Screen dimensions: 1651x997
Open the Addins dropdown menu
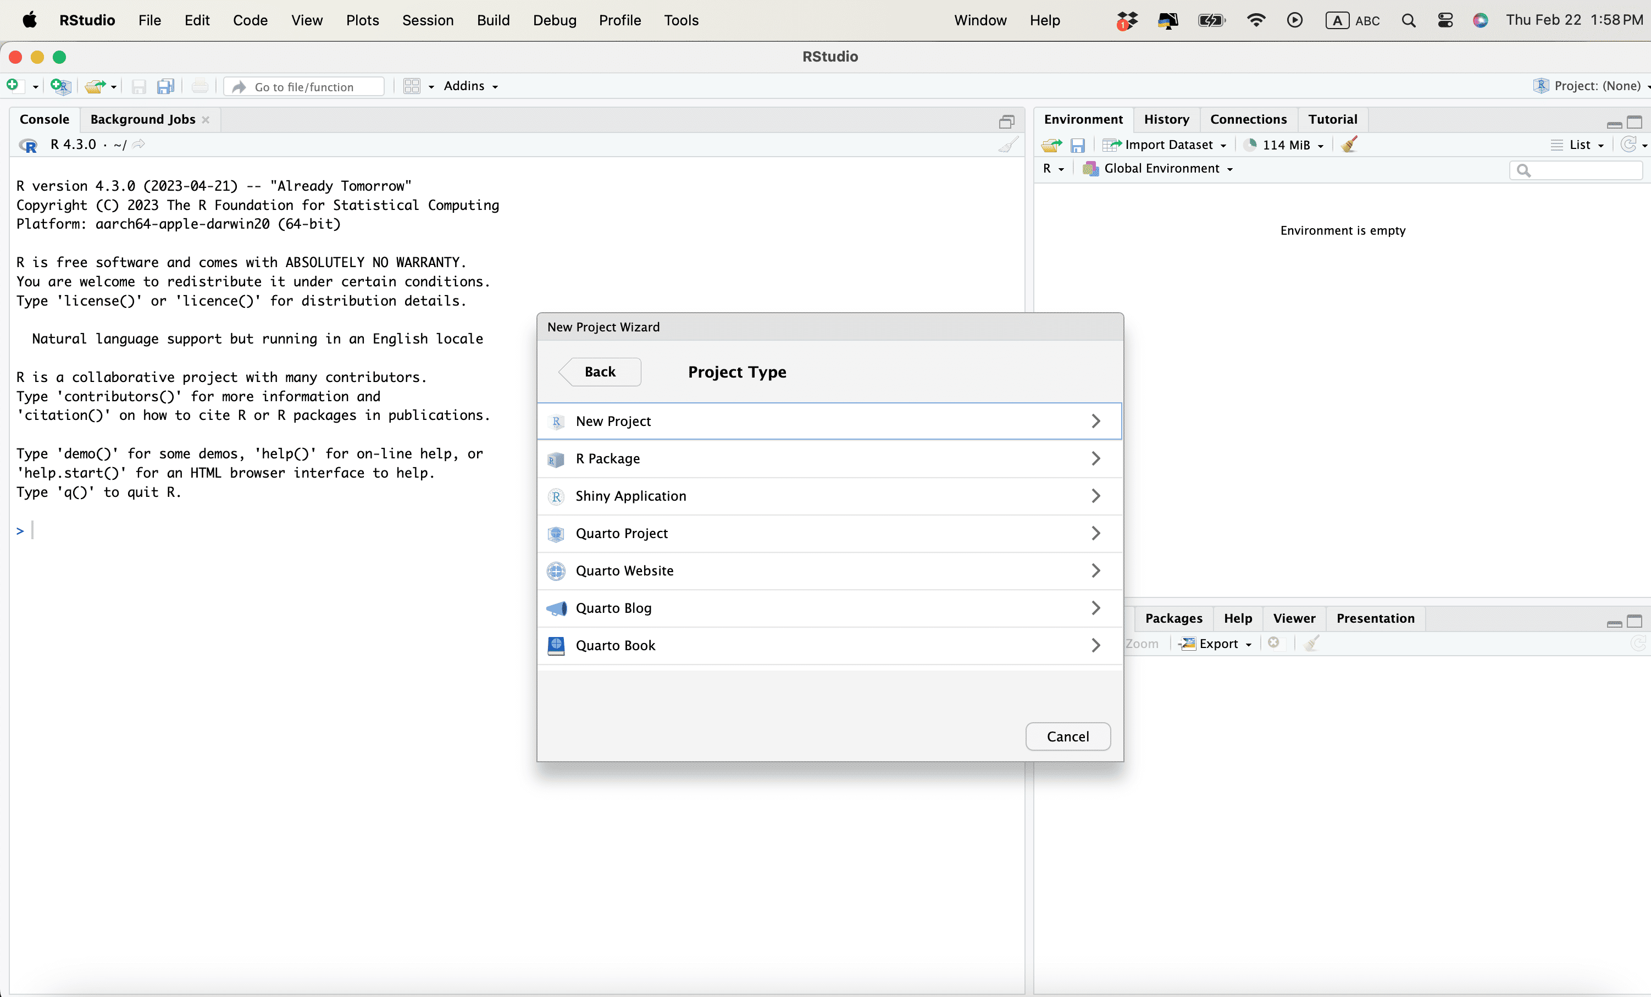pyautogui.click(x=470, y=86)
